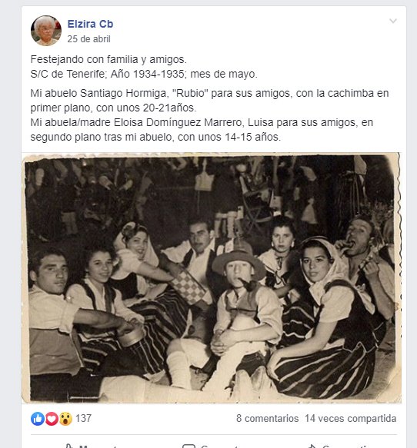Click the line S/C de Tenerife; Año 1934-1935
This screenshot has width=417, height=448.
[144, 74]
